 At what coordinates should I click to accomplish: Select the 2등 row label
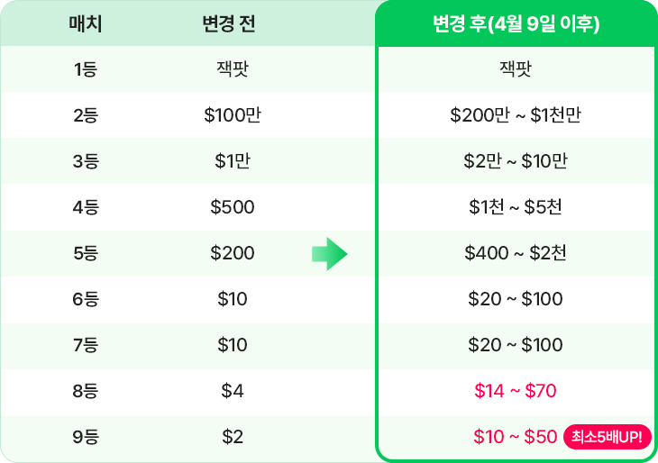pos(86,115)
